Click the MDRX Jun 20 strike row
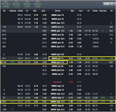The image size is (116, 112). click(x=58, y=35)
